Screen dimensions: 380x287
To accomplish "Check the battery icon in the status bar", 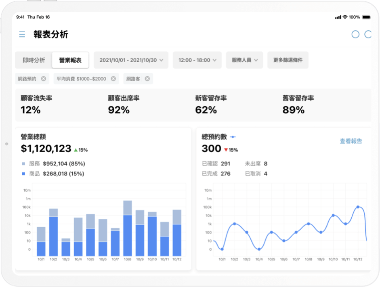I will click(366, 17).
